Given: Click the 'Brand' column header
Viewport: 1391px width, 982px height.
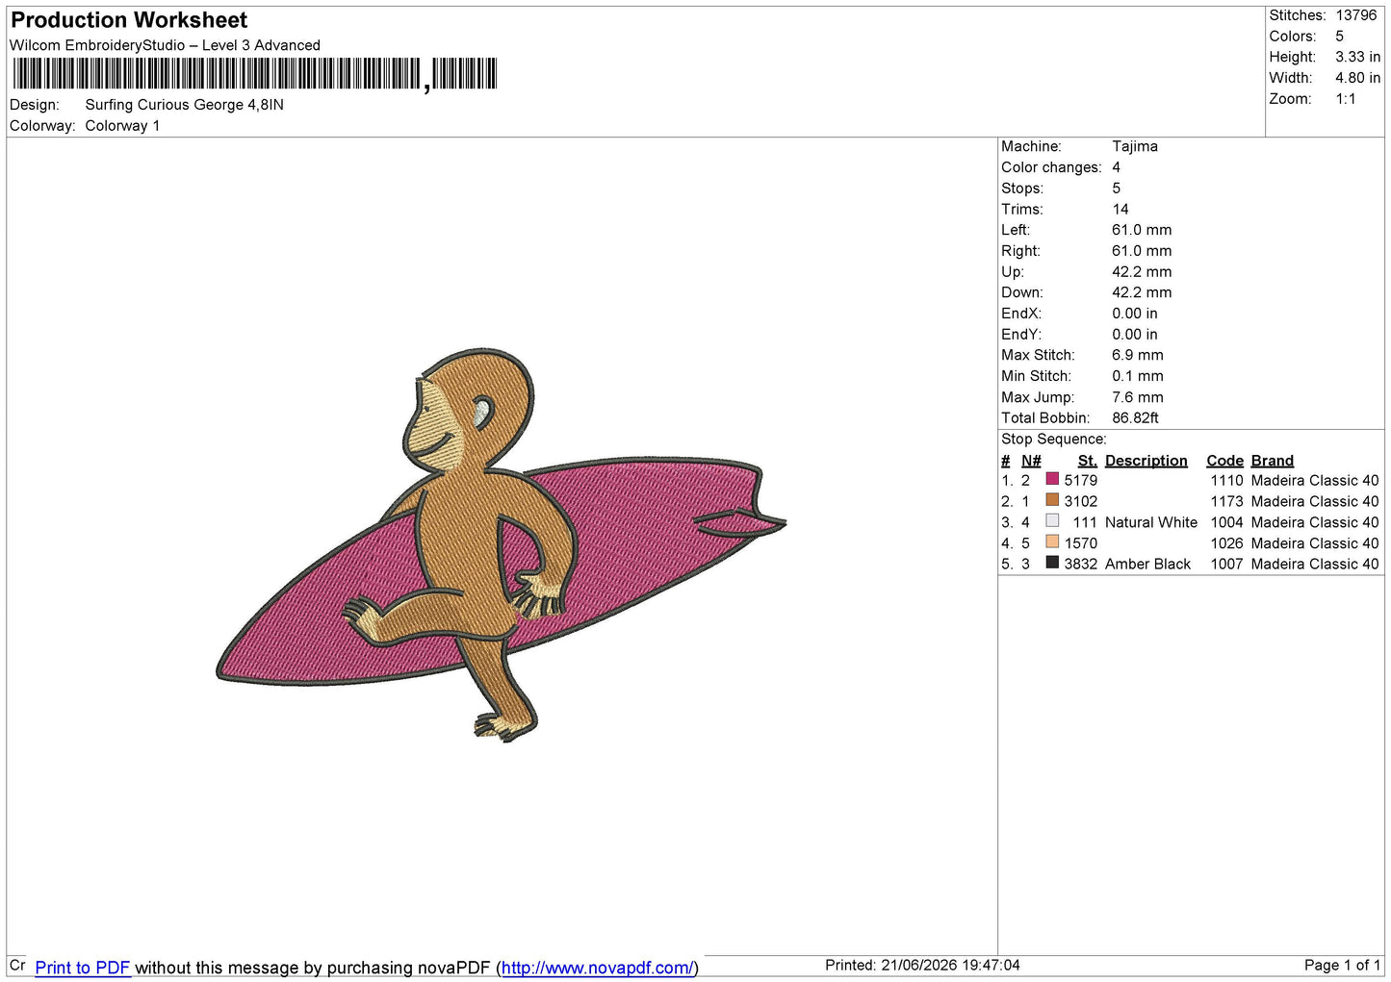Looking at the screenshot, I should [1272, 461].
